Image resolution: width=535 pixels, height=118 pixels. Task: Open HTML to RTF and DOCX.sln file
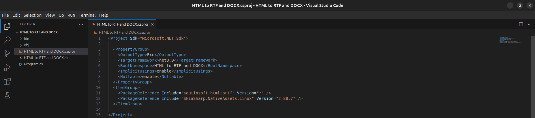[46, 58]
